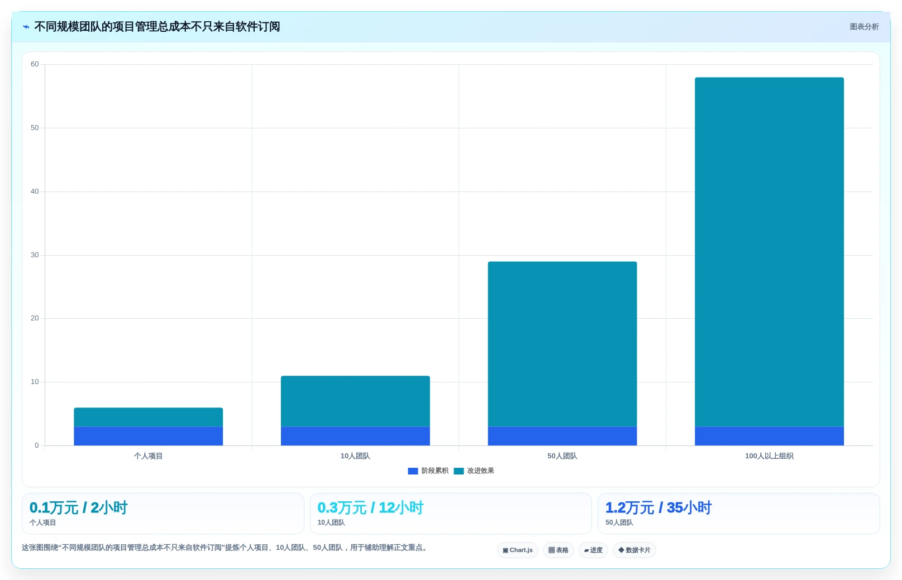Click the y-axis value 60
Viewport: 902px width, 580px height.
35,64
